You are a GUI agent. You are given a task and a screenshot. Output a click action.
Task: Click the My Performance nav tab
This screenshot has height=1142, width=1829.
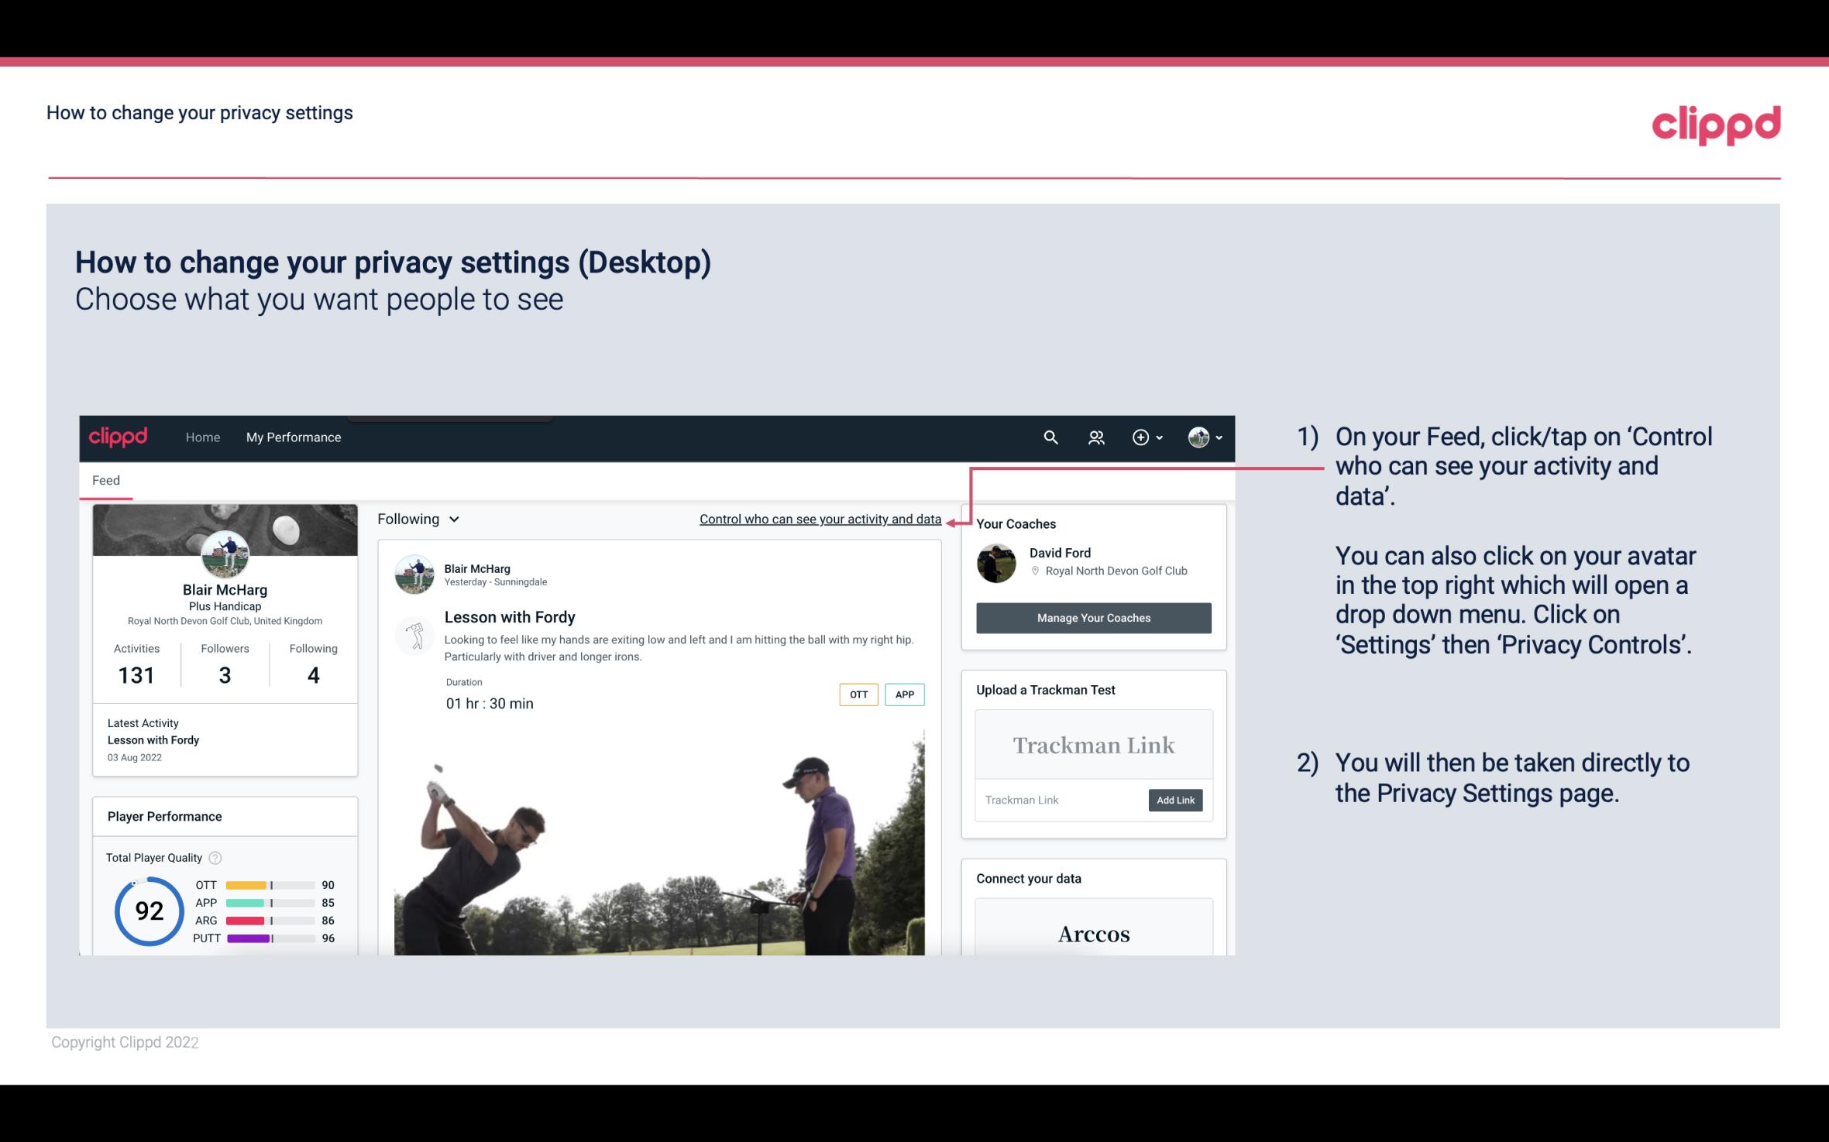pos(292,437)
